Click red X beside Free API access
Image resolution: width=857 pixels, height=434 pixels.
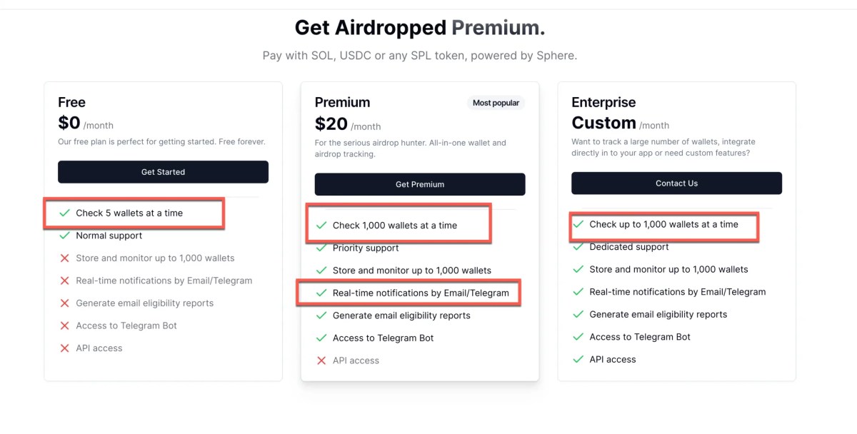(64, 348)
